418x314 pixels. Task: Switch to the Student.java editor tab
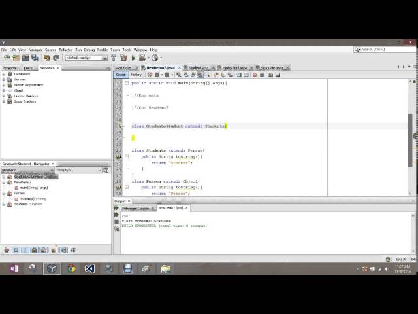point(199,68)
